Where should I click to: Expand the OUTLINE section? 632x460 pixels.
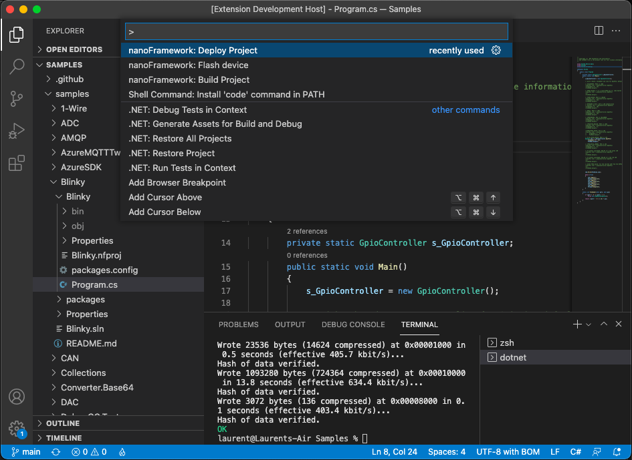click(x=118, y=423)
